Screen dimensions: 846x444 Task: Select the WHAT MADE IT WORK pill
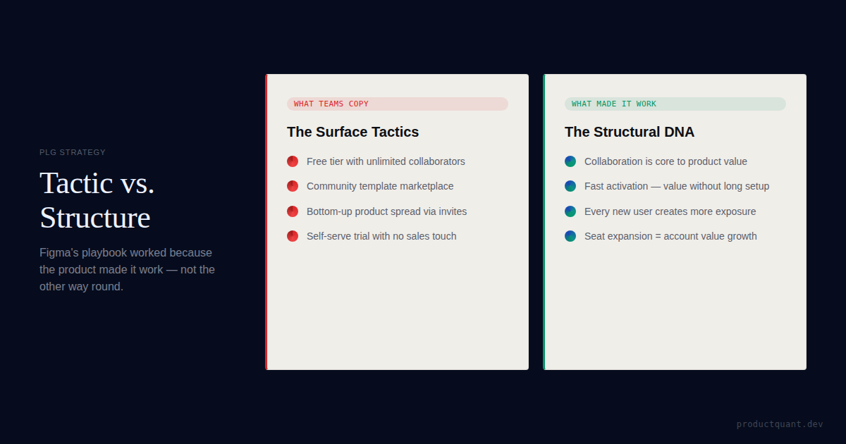[x=675, y=104]
